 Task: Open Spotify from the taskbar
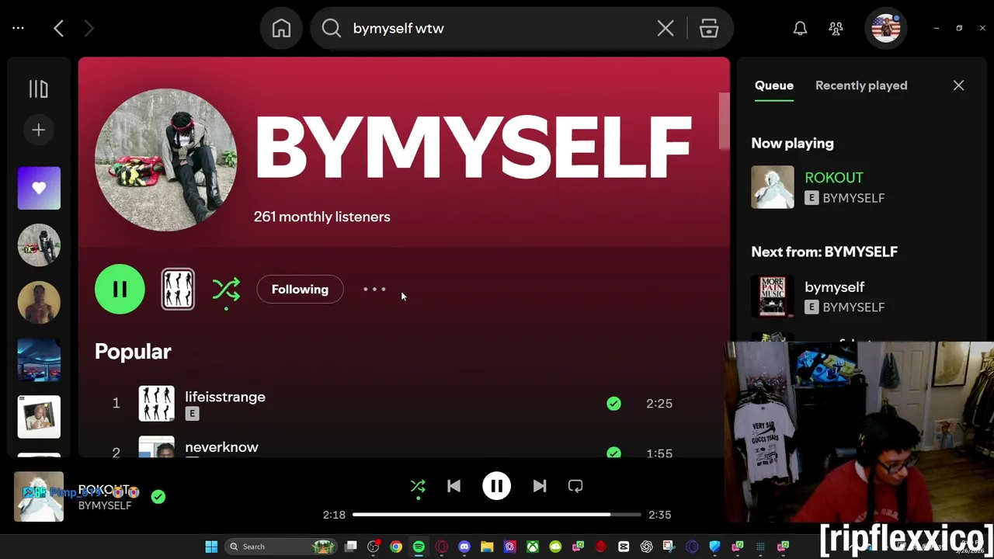pos(419,547)
